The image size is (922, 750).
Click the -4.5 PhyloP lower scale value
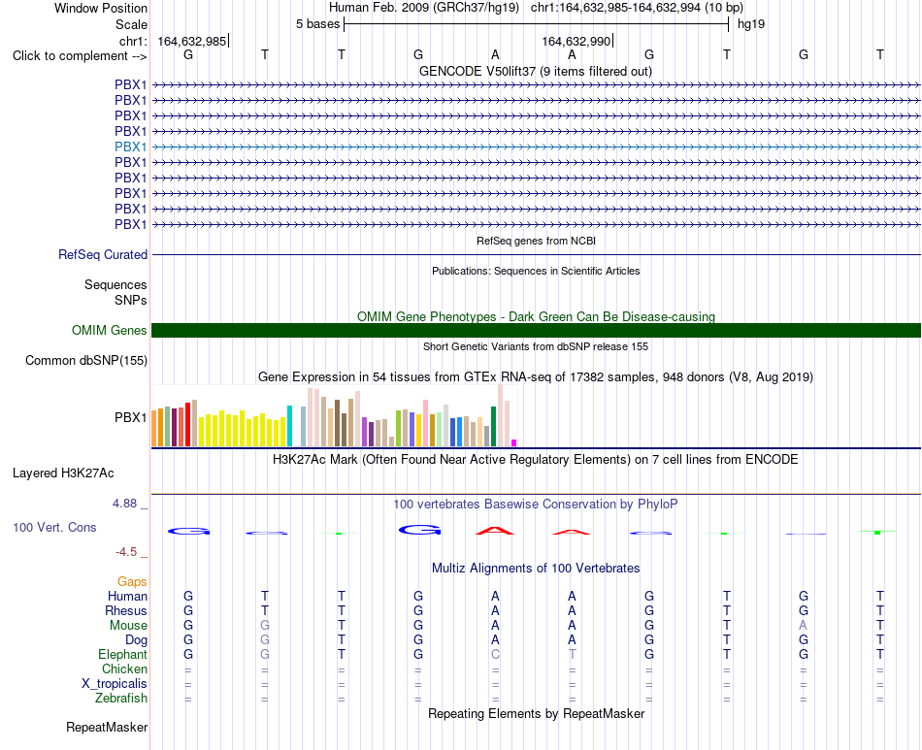(126, 551)
